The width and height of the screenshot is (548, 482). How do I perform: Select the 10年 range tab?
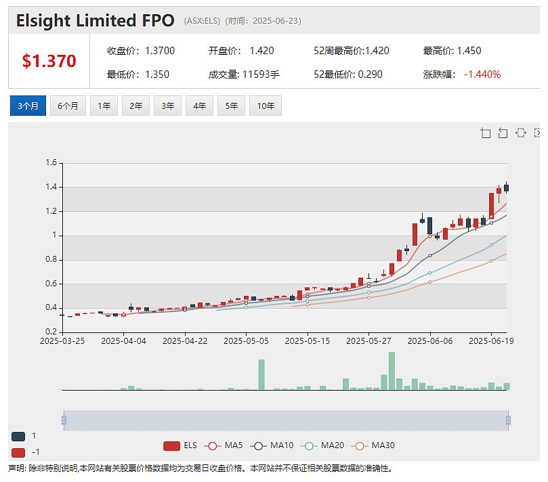[x=266, y=106]
